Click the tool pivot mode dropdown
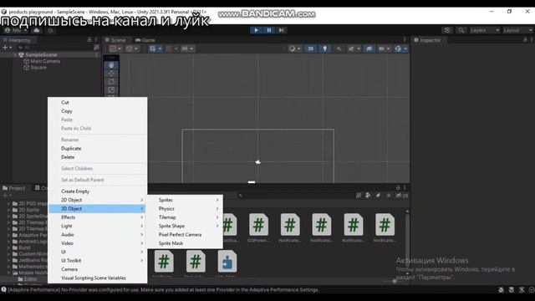The width and height of the screenshot is (535, 301). (x=115, y=48)
